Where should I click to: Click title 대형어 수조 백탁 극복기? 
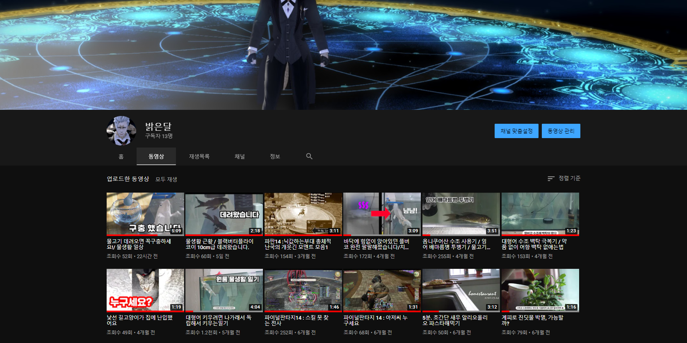(534, 244)
